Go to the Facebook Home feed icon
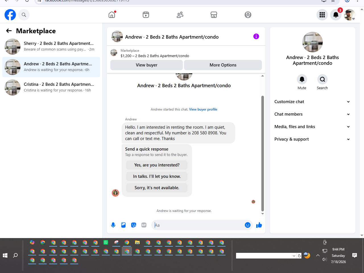Image resolution: width=364 pixels, height=273 pixels. 112,15
